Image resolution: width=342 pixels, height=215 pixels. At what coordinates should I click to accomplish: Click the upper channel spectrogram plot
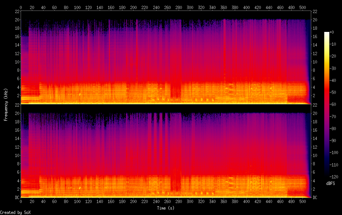coord(166,57)
